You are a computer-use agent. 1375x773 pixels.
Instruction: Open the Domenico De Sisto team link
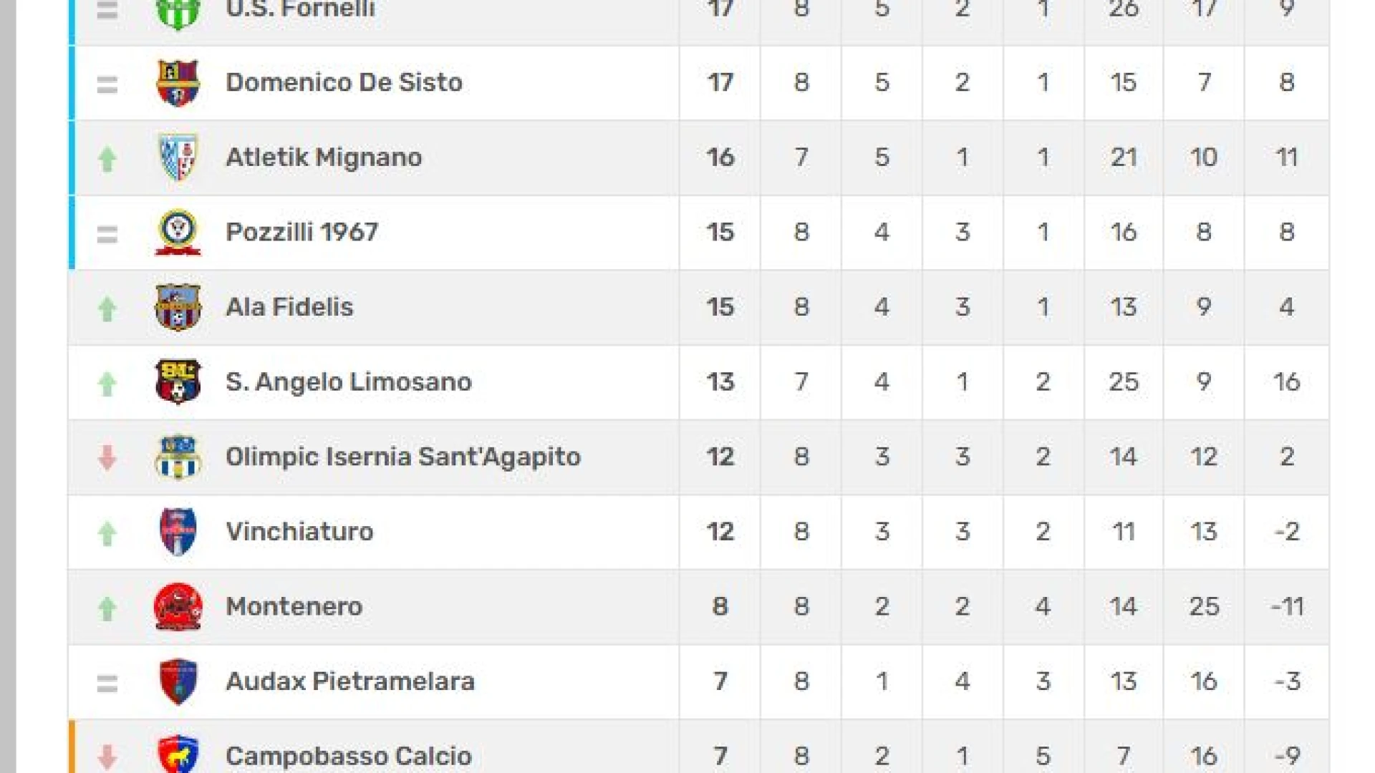tap(344, 82)
